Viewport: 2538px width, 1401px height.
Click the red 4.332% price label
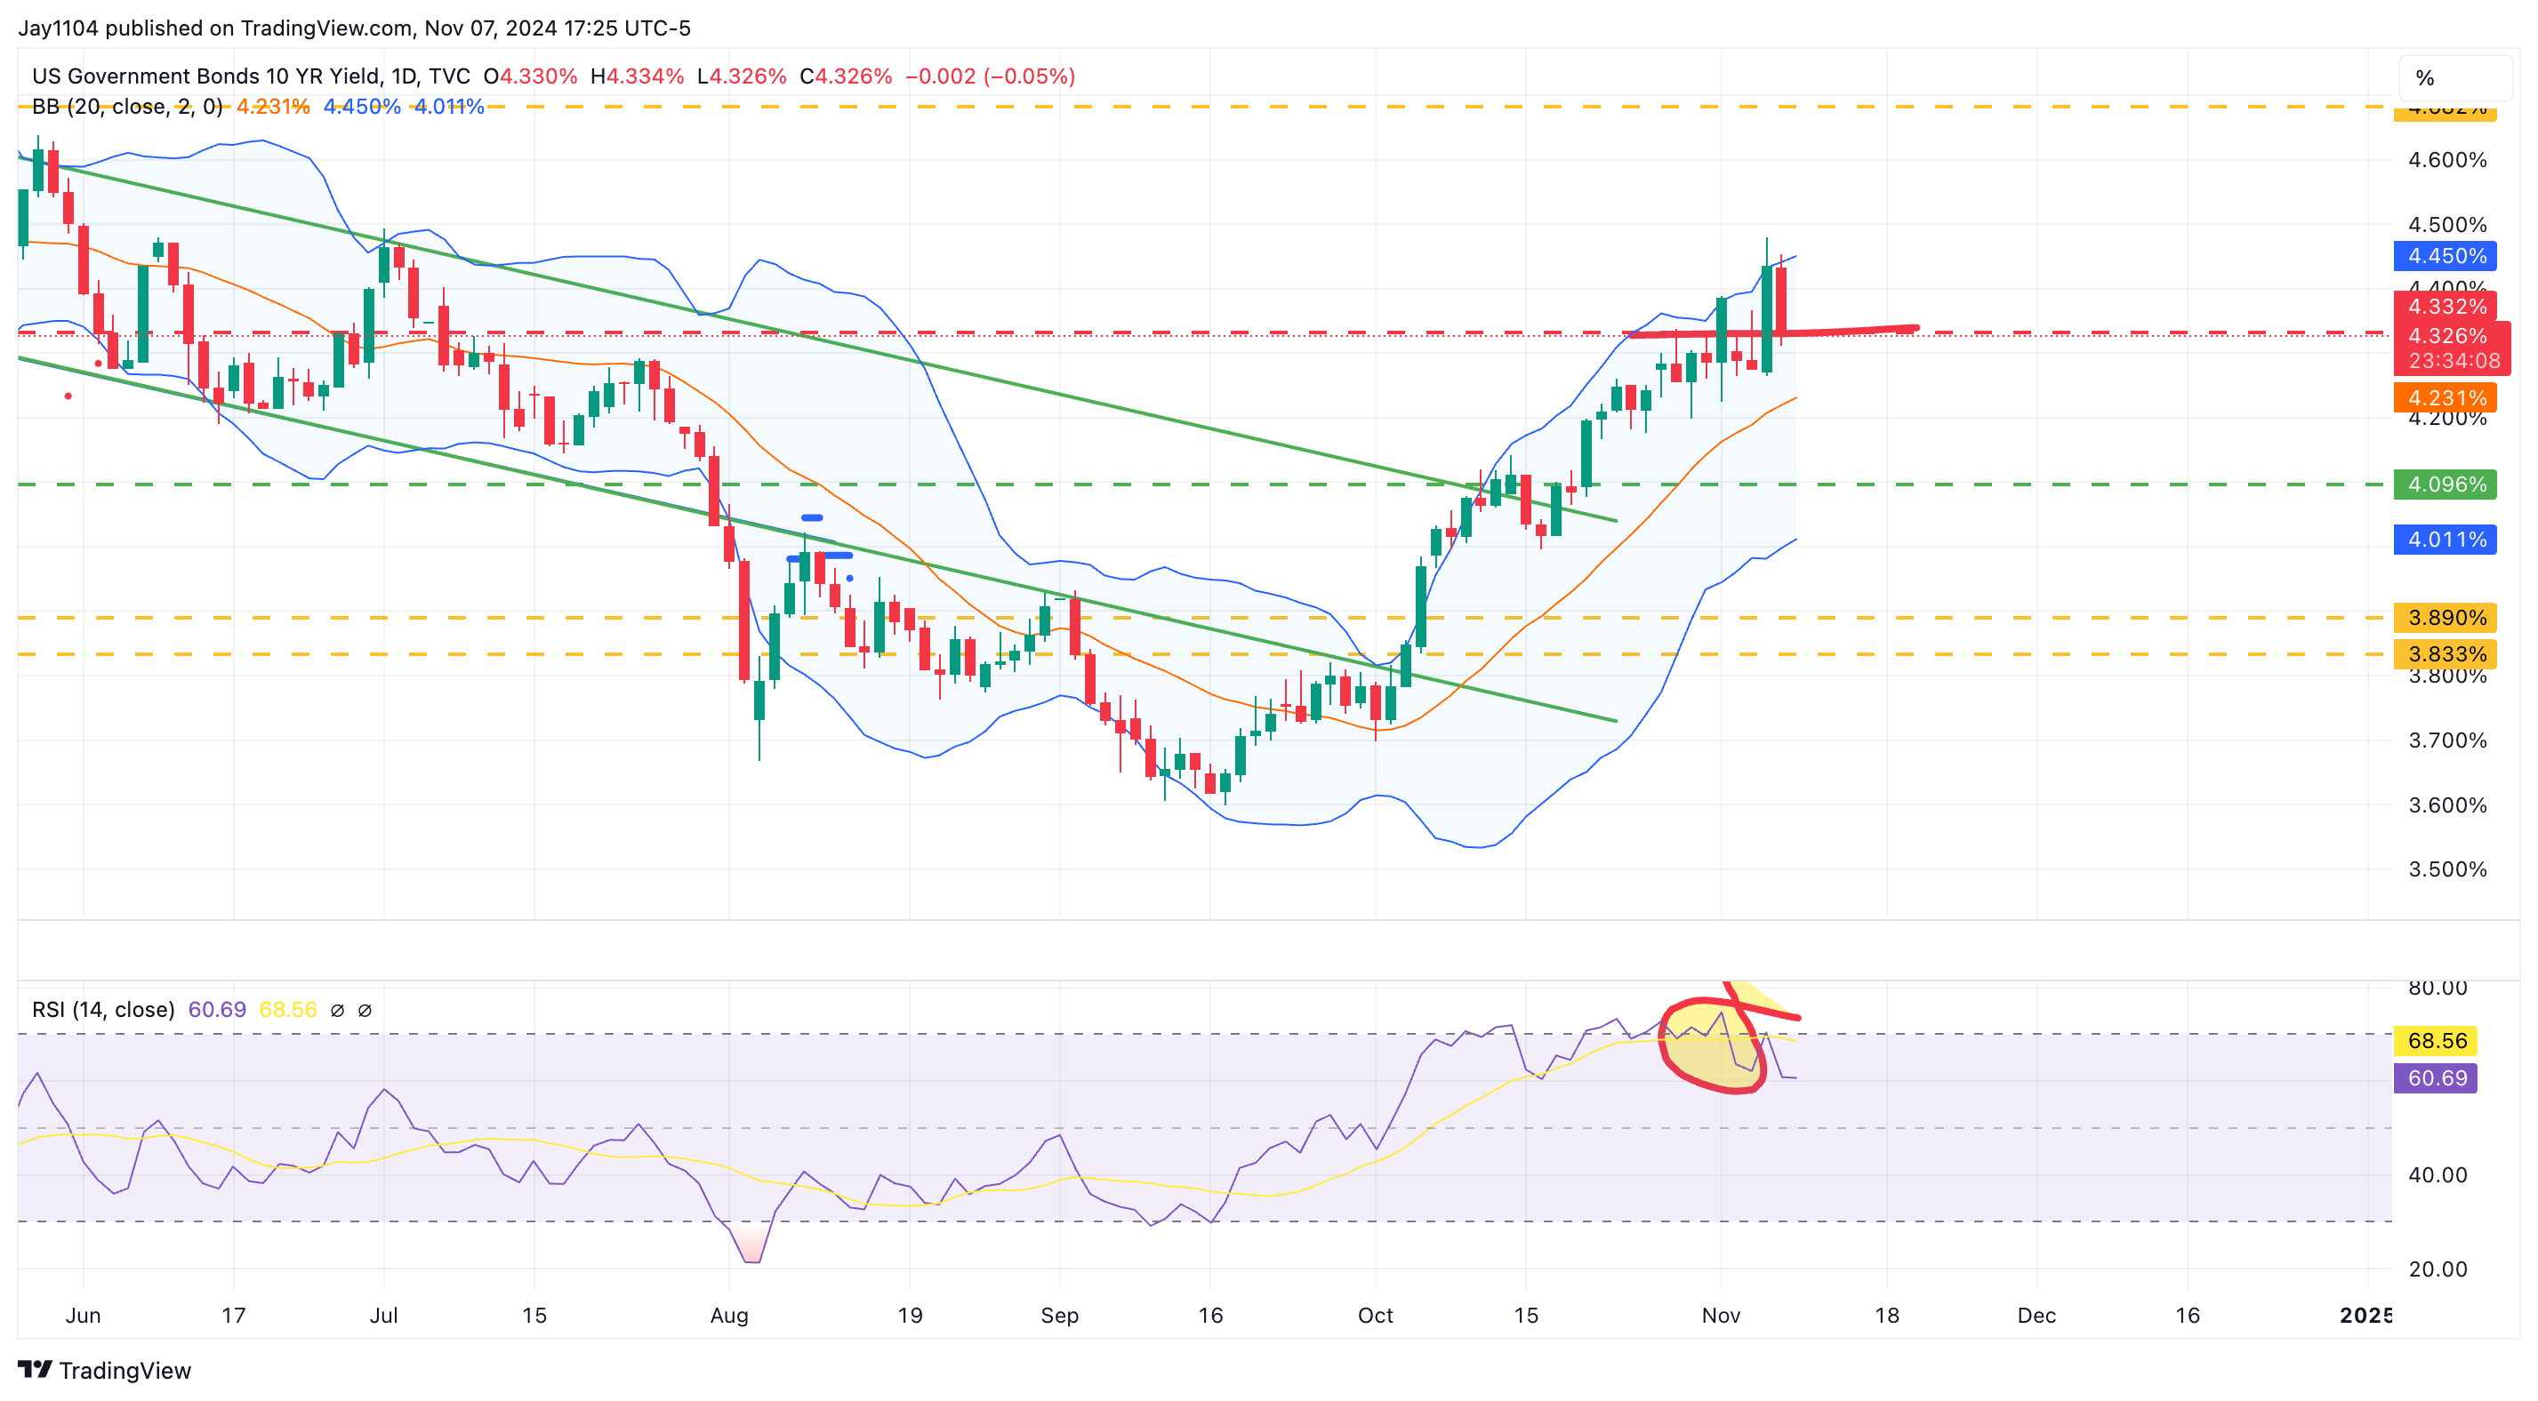coord(2446,307)
